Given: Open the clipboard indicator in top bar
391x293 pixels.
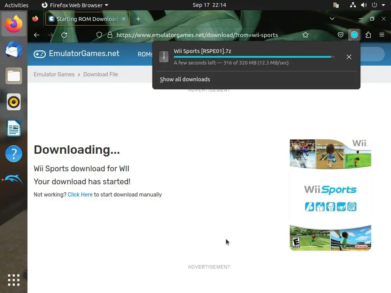Looking at the screenshot, I should click(336, 5).
